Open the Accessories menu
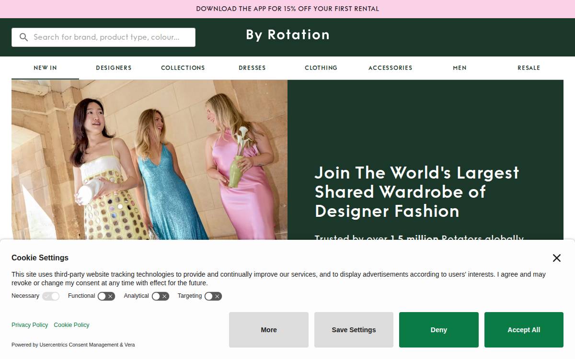Screen dimensions: 575x359 (390, 68)
